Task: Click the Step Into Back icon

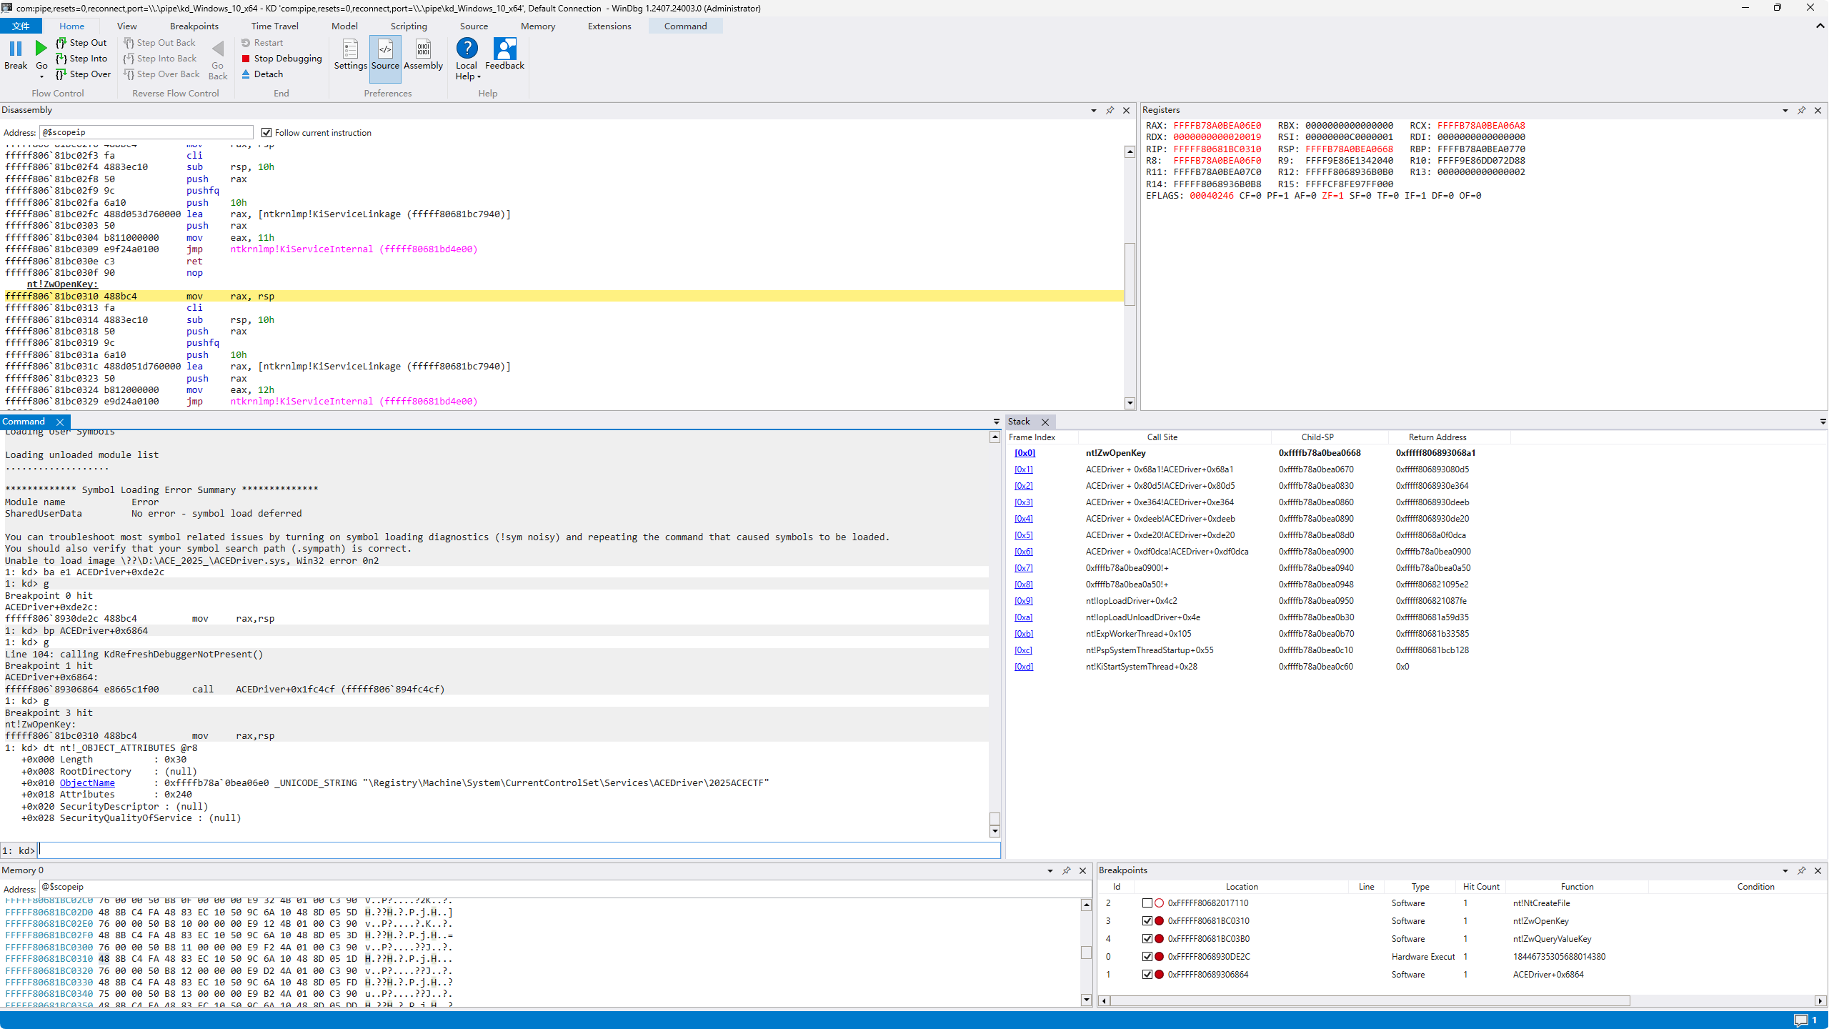Action: [x=129, y=59]
